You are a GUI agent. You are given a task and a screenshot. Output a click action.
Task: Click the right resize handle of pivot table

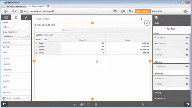click(x=150, y=61)
